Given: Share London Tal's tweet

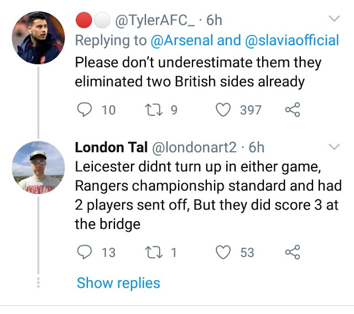Looking at the screenshot, I should coord(292,253).
